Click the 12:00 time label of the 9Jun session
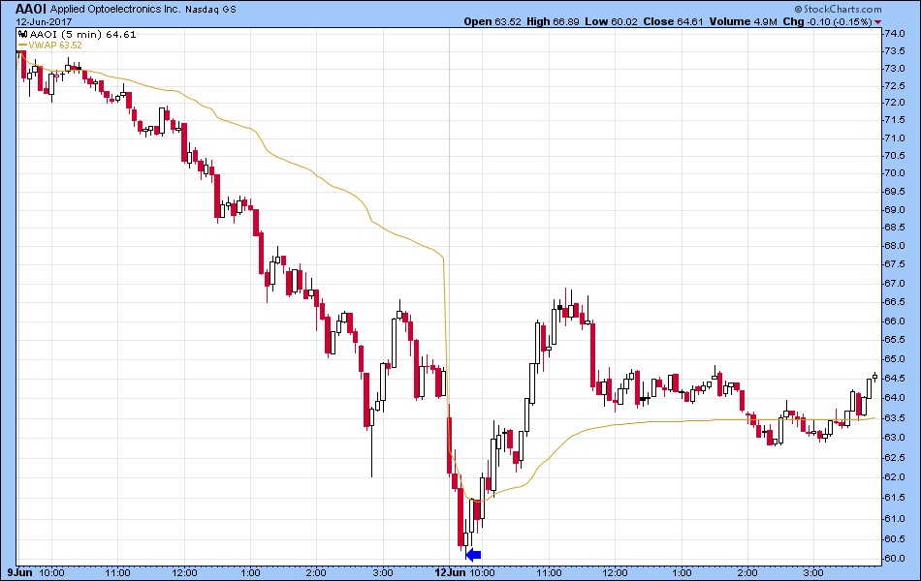This screenshot has height=581, width=921. (x=184, y=572)
